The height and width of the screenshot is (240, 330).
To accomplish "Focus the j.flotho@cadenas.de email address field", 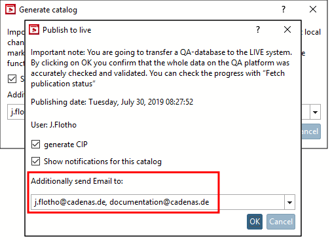I will coord(158,202).
